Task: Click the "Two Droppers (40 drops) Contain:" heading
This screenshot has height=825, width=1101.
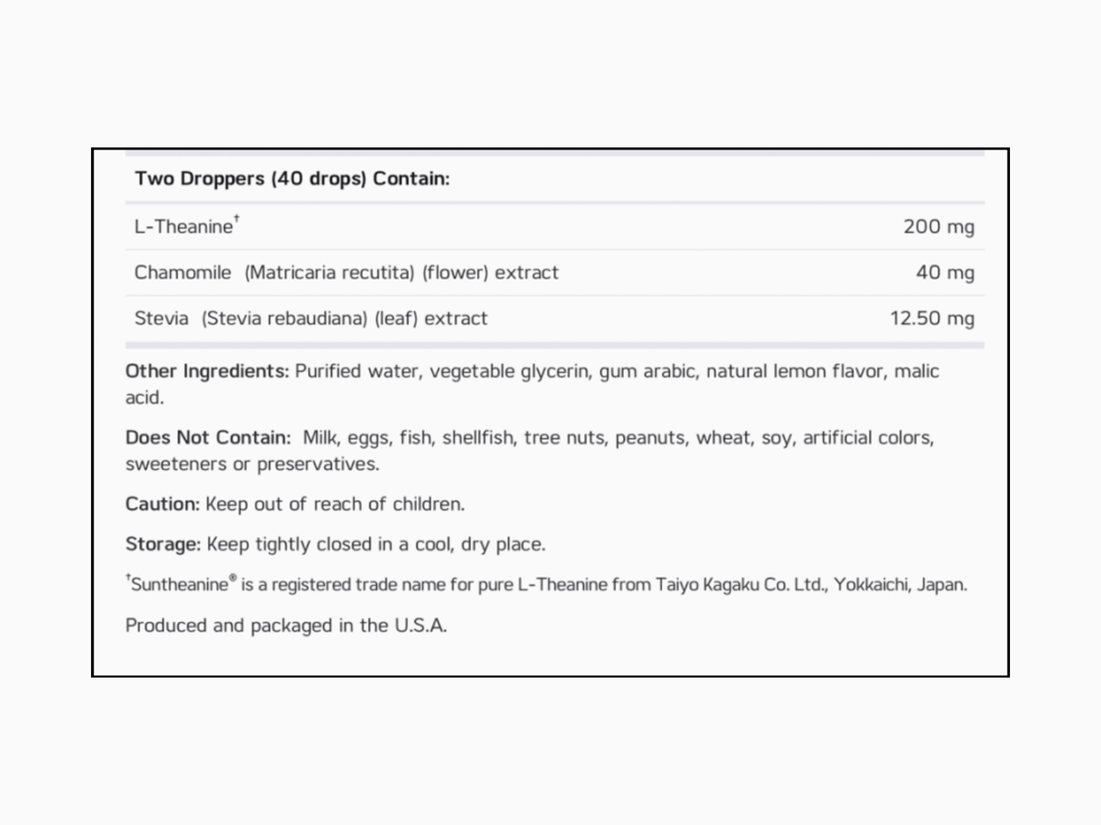Action: pyautogui.click(x=292, y=179)
